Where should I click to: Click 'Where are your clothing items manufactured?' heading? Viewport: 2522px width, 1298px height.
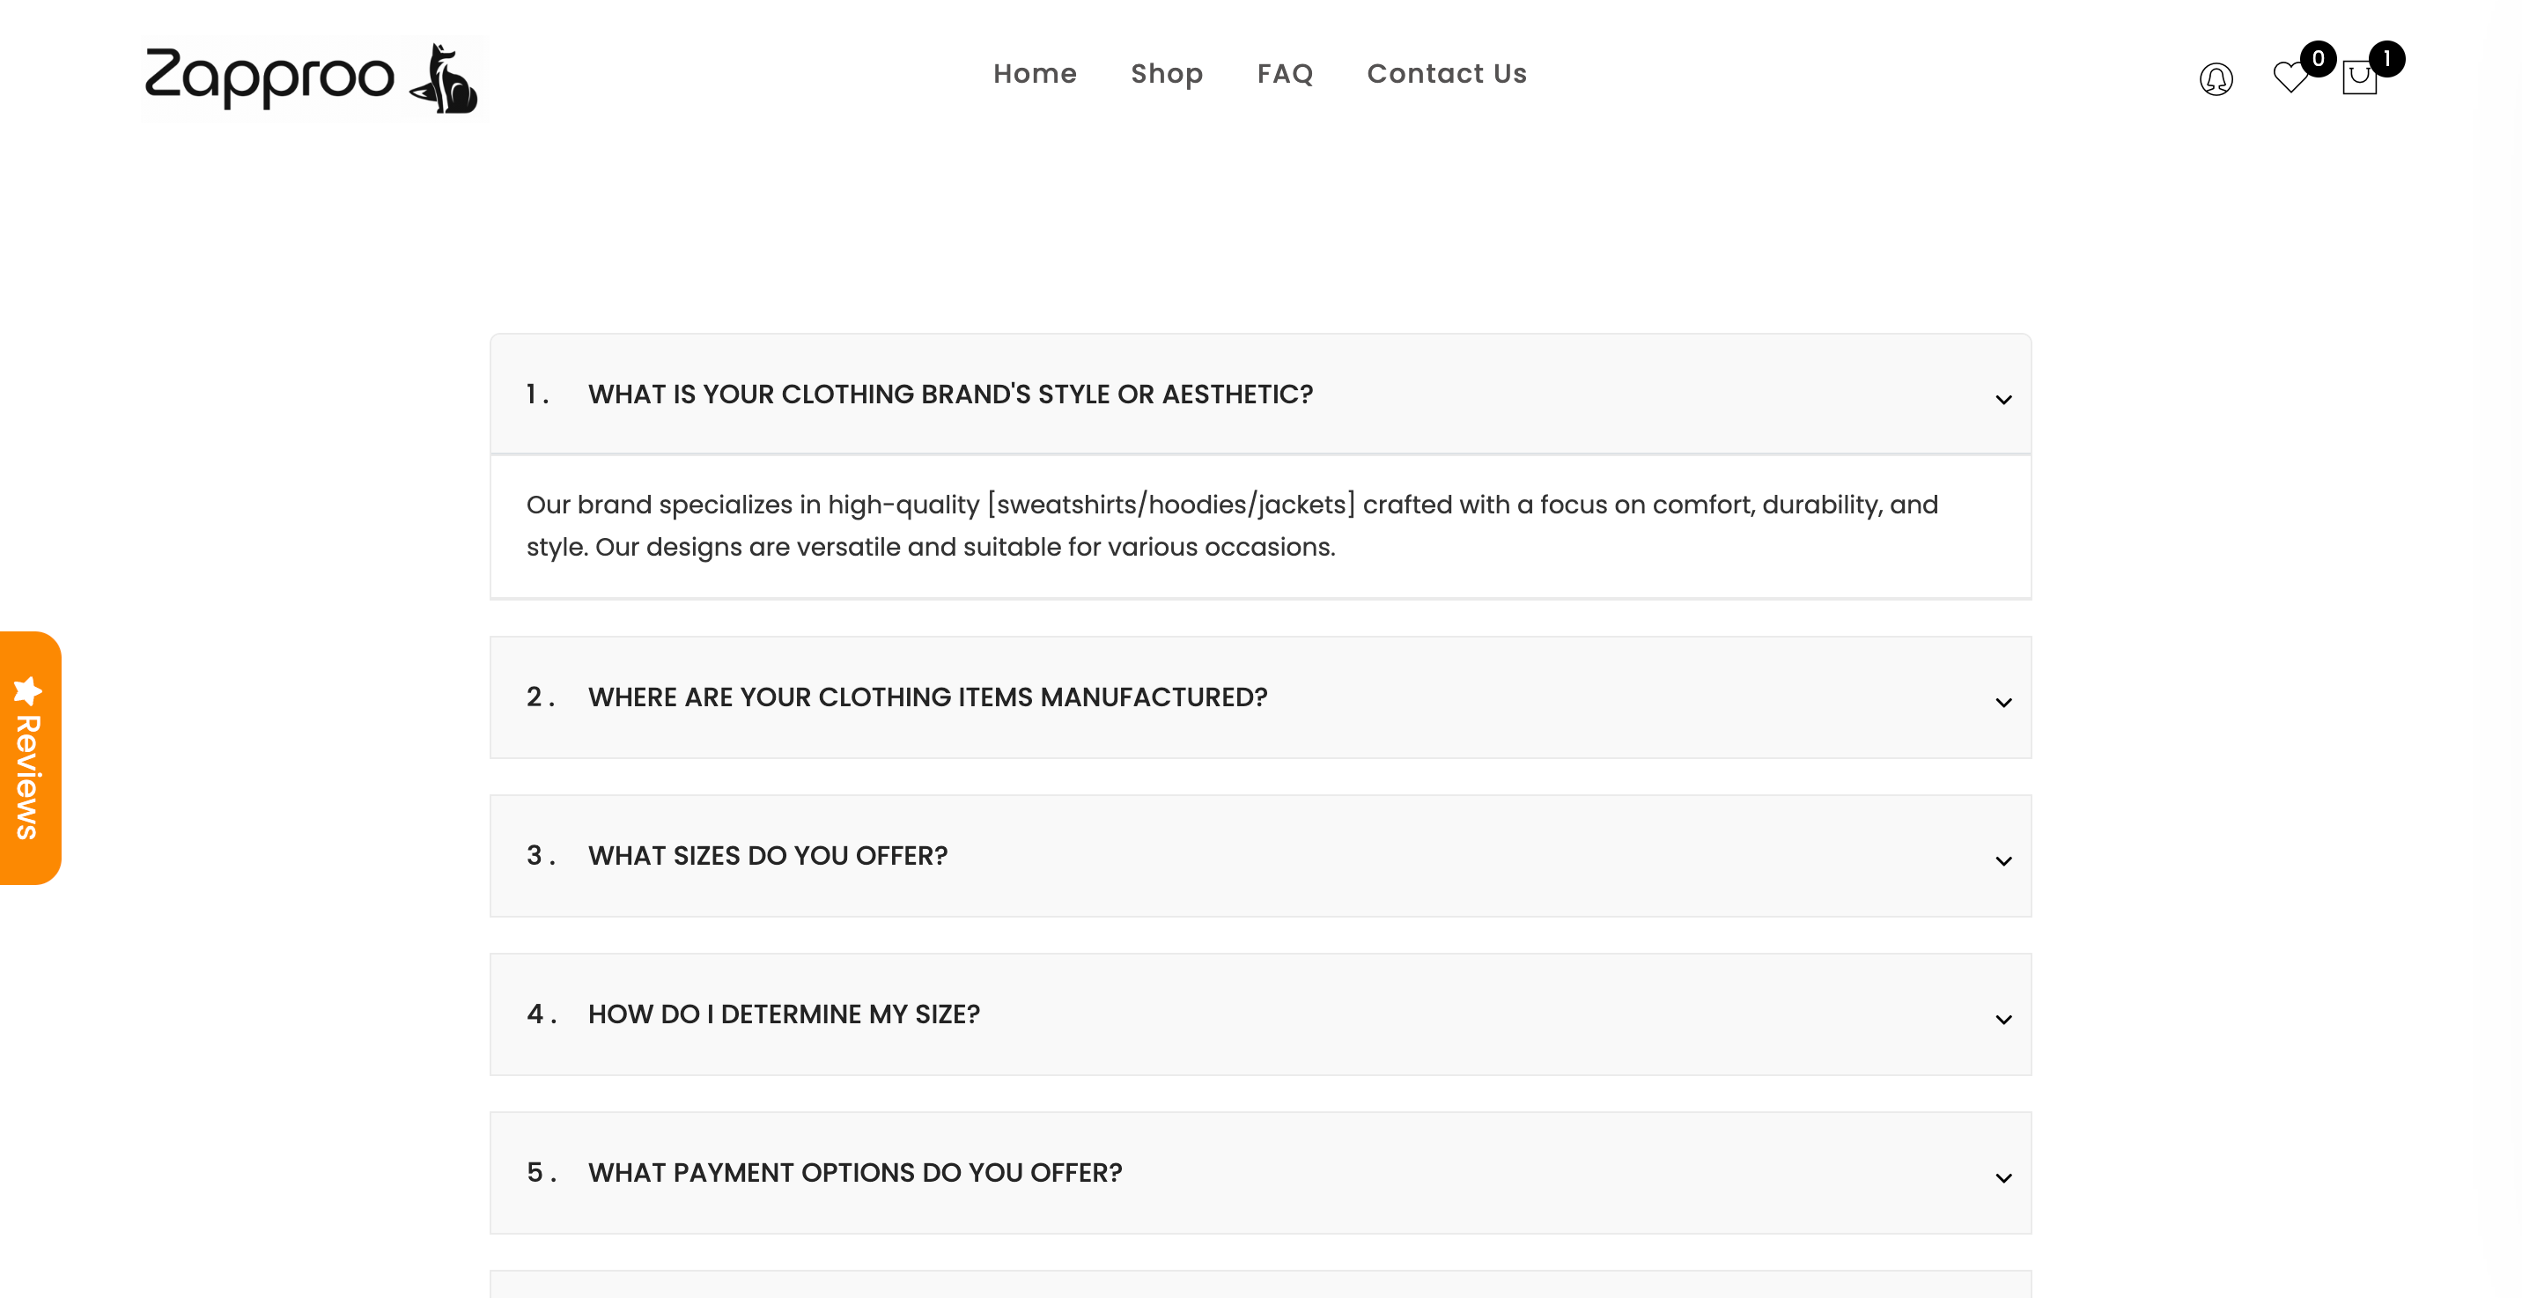[x=927, y=697]
